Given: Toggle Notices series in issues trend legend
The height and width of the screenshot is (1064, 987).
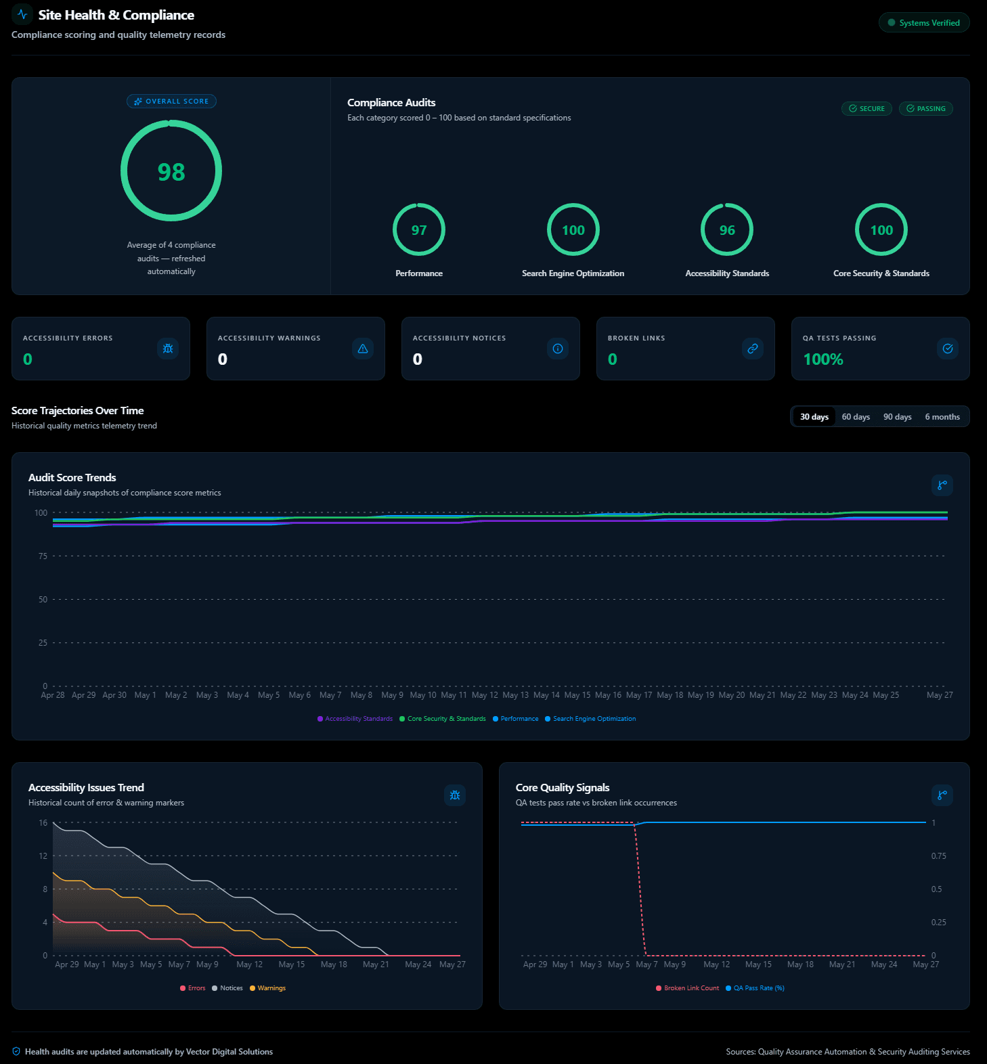Looking at the screenshot, I should tap(227, 988).
